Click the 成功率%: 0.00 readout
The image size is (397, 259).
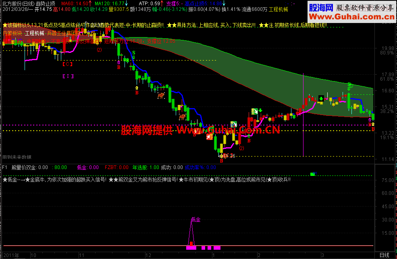[200, 167]
